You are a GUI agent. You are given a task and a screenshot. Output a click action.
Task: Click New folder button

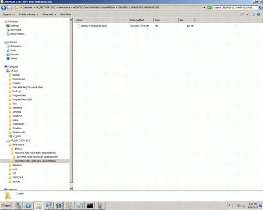coord(66,14)
